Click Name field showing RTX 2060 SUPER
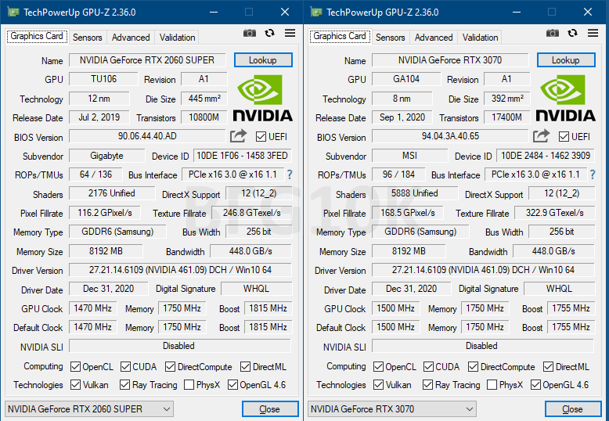 point(147,60)
